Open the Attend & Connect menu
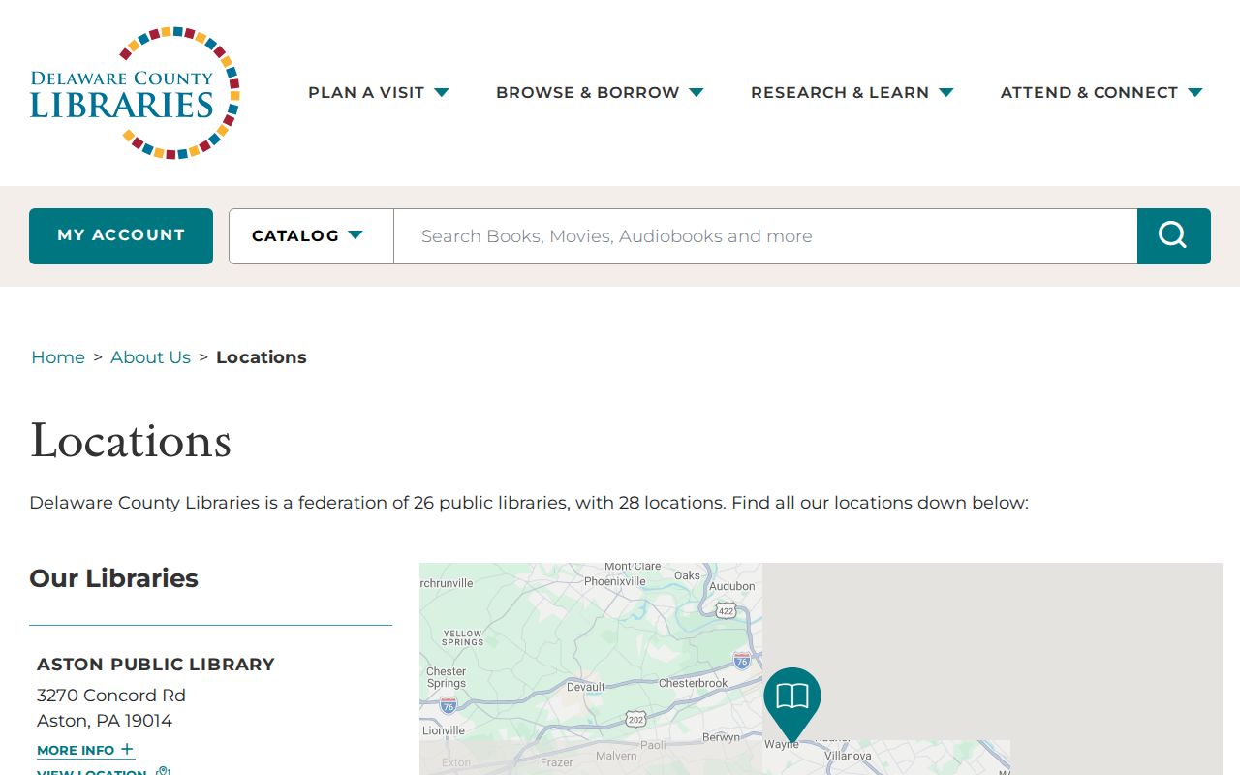The height and width of the screenshot is (775, 1240). click(1101, 93)
